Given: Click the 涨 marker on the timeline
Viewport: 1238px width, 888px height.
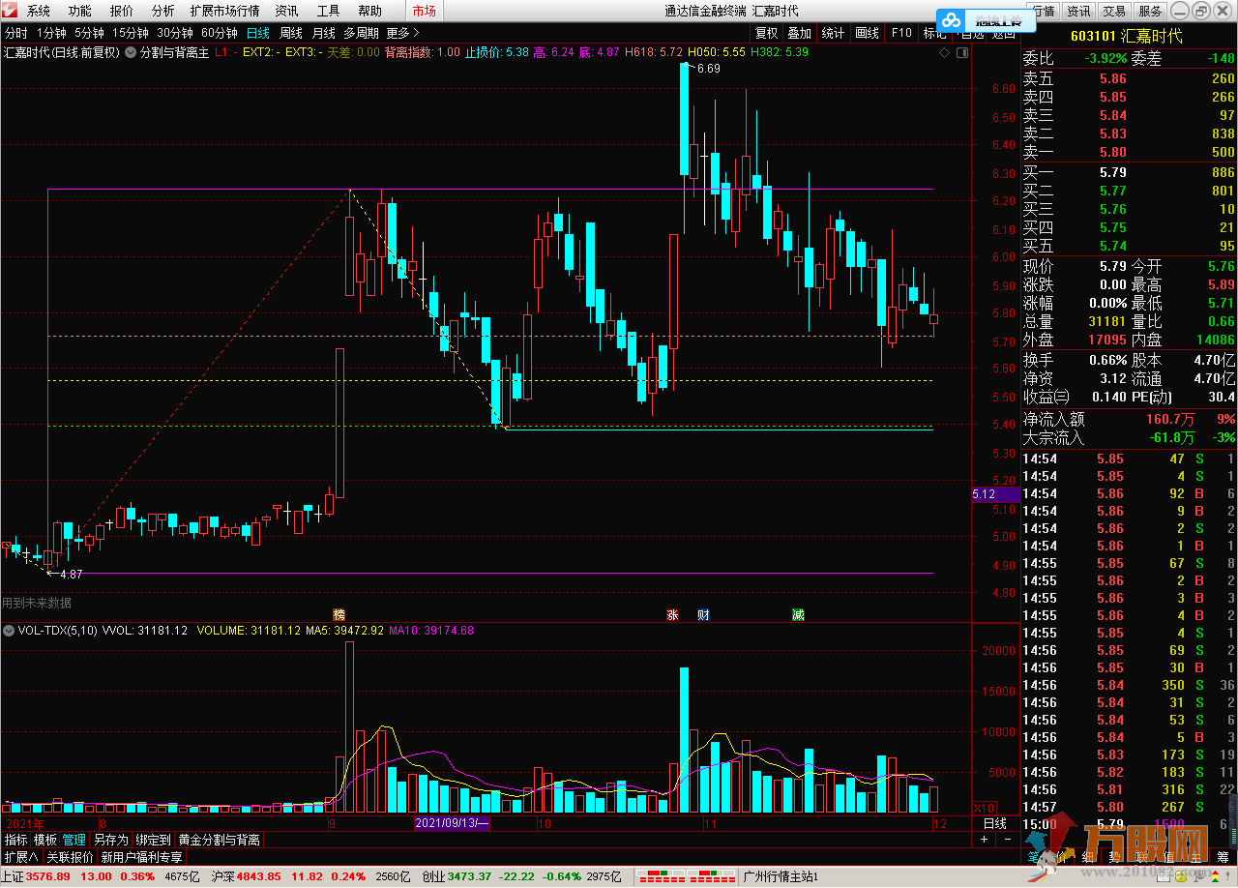Looking at the screenshot, I should [x=672, y=614].
